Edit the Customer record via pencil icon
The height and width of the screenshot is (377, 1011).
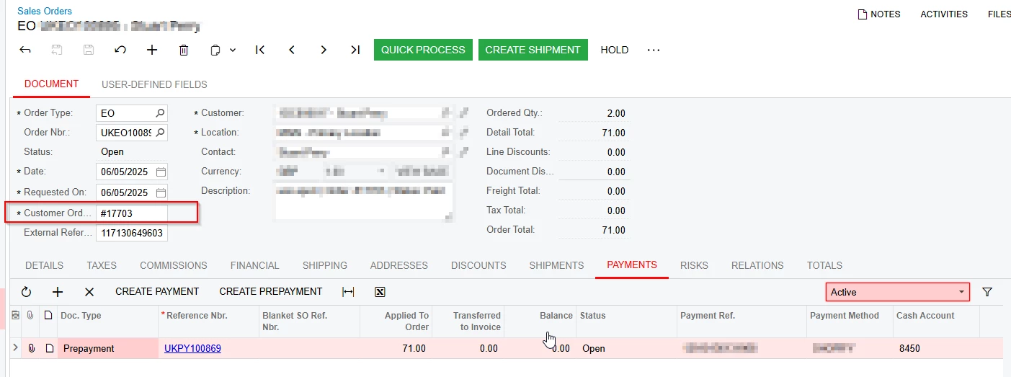[464, 112]
